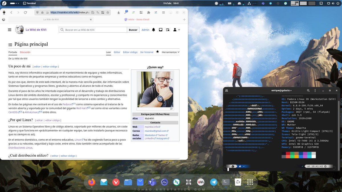Screen dimensions: 342x192
Task: Toggle watching this wiki page via the star
Action: 158,52
